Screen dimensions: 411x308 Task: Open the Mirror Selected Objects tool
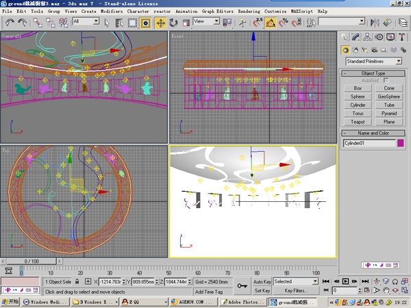pos(375,23)
